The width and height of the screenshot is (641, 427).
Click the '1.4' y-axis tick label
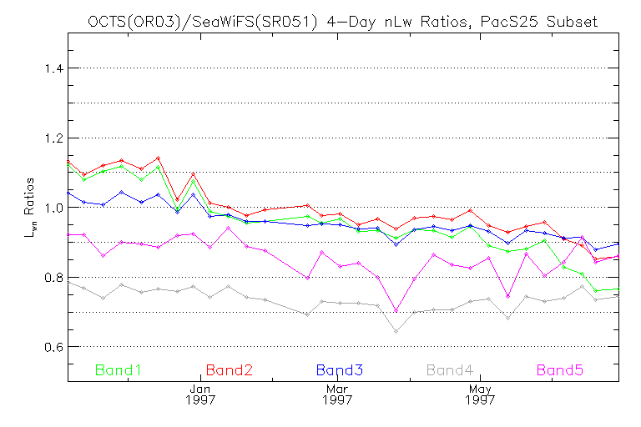(x=54, y=68)
